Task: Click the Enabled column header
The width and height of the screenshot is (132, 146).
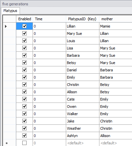Action: point(25,19)
